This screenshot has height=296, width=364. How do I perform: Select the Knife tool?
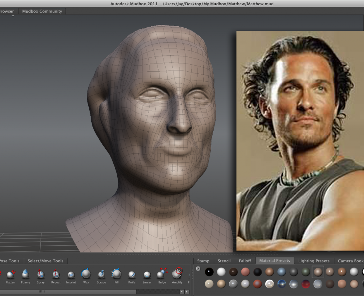(x=132, y=274)
